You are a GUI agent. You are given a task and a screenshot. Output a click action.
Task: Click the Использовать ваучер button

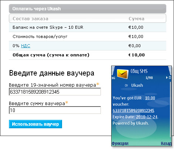click(x=35, y=124)
